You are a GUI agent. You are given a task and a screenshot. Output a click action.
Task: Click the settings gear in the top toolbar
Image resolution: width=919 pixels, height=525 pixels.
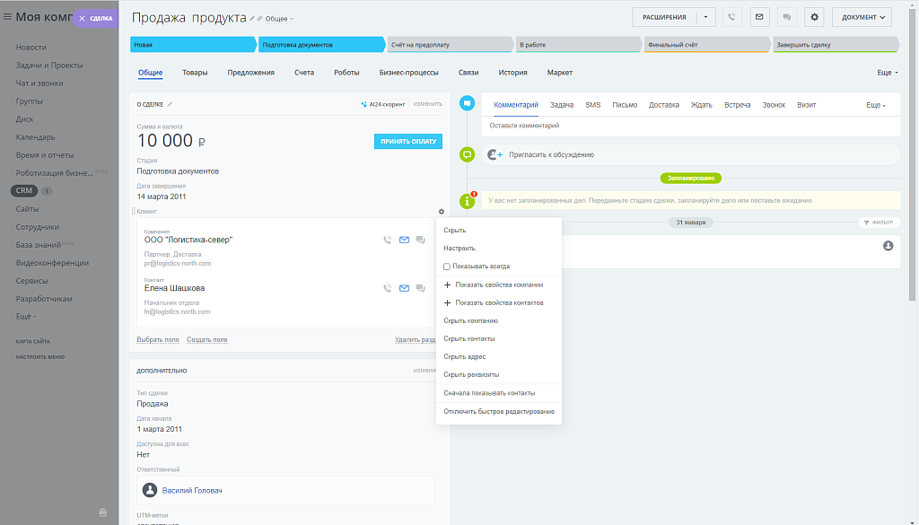click(814, 17)
